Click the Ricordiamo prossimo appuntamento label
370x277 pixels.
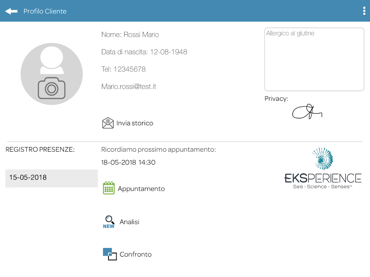[x=158, y=150]
